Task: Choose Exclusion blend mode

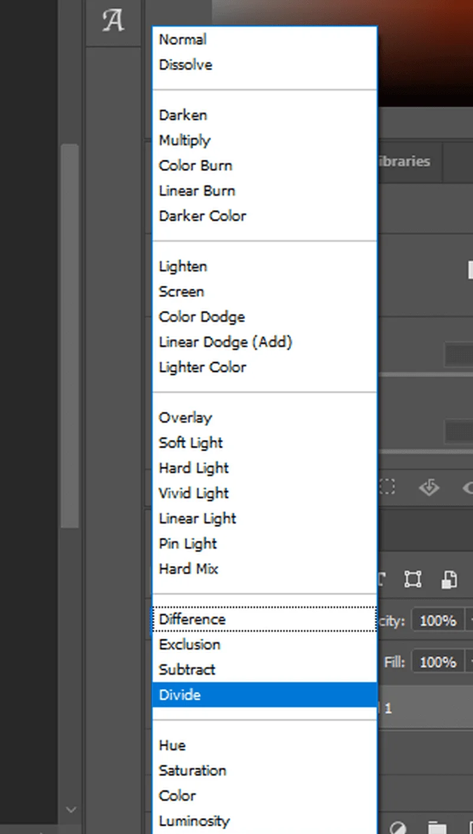Action: (264, 645)
